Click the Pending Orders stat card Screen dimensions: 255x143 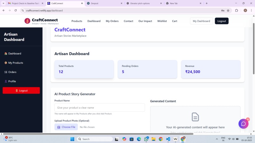tap(147, 69)
